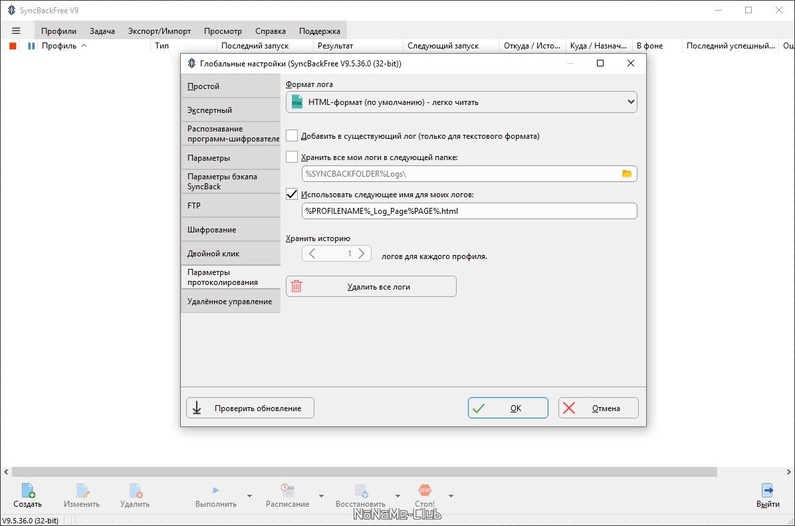Select the Параметры tab
Screen dimensions: 795x526
pos(231,158)
